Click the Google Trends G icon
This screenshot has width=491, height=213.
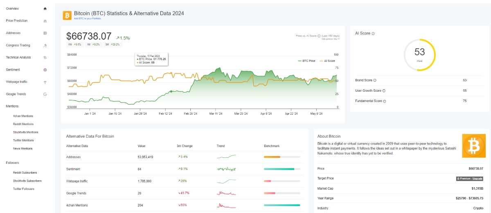coord(45,94)
